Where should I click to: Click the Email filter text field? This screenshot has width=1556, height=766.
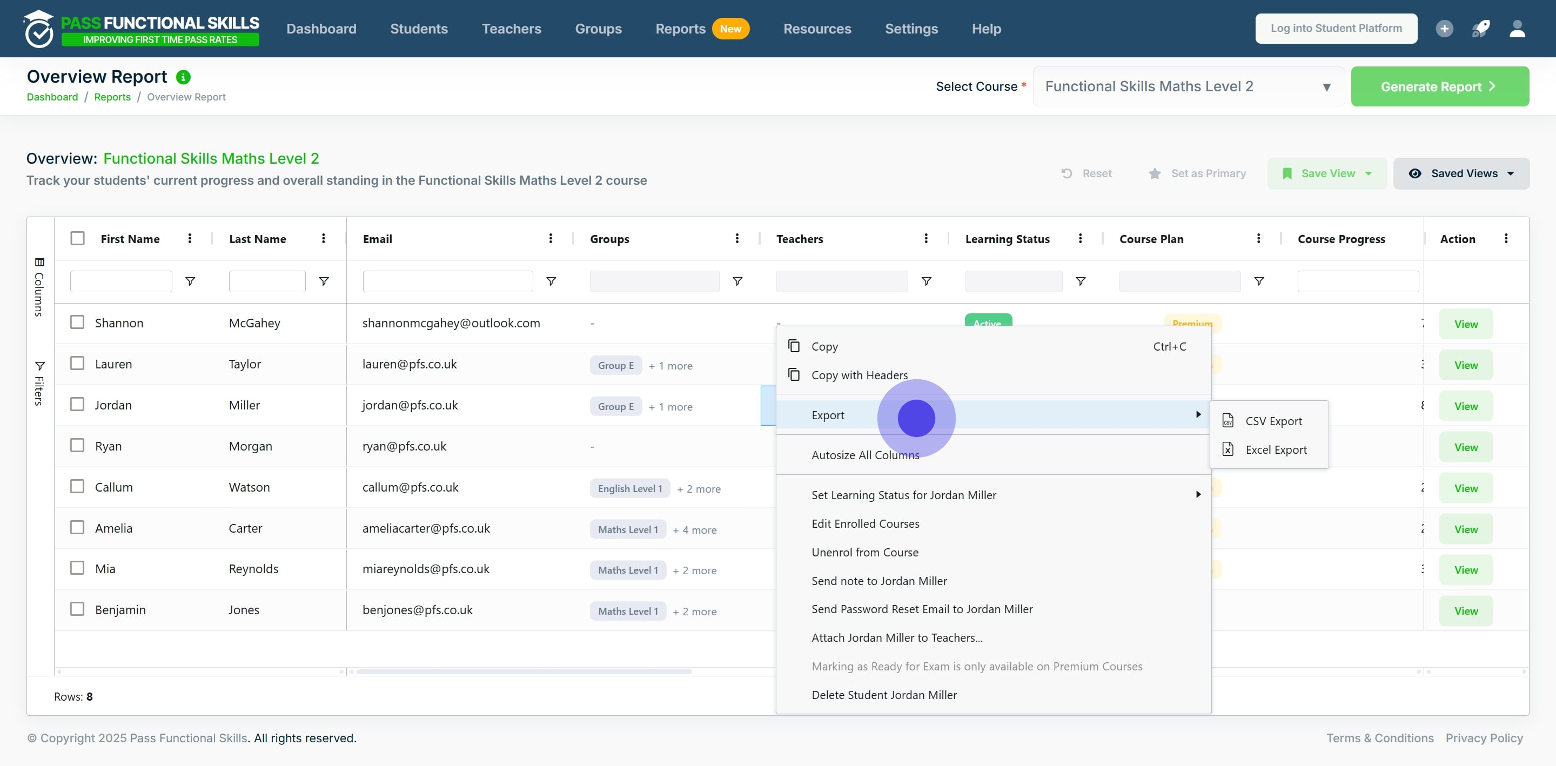coord(447,281)
